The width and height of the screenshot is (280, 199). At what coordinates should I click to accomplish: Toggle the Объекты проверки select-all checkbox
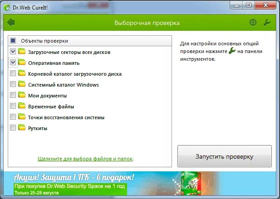(x=13, y=40)
